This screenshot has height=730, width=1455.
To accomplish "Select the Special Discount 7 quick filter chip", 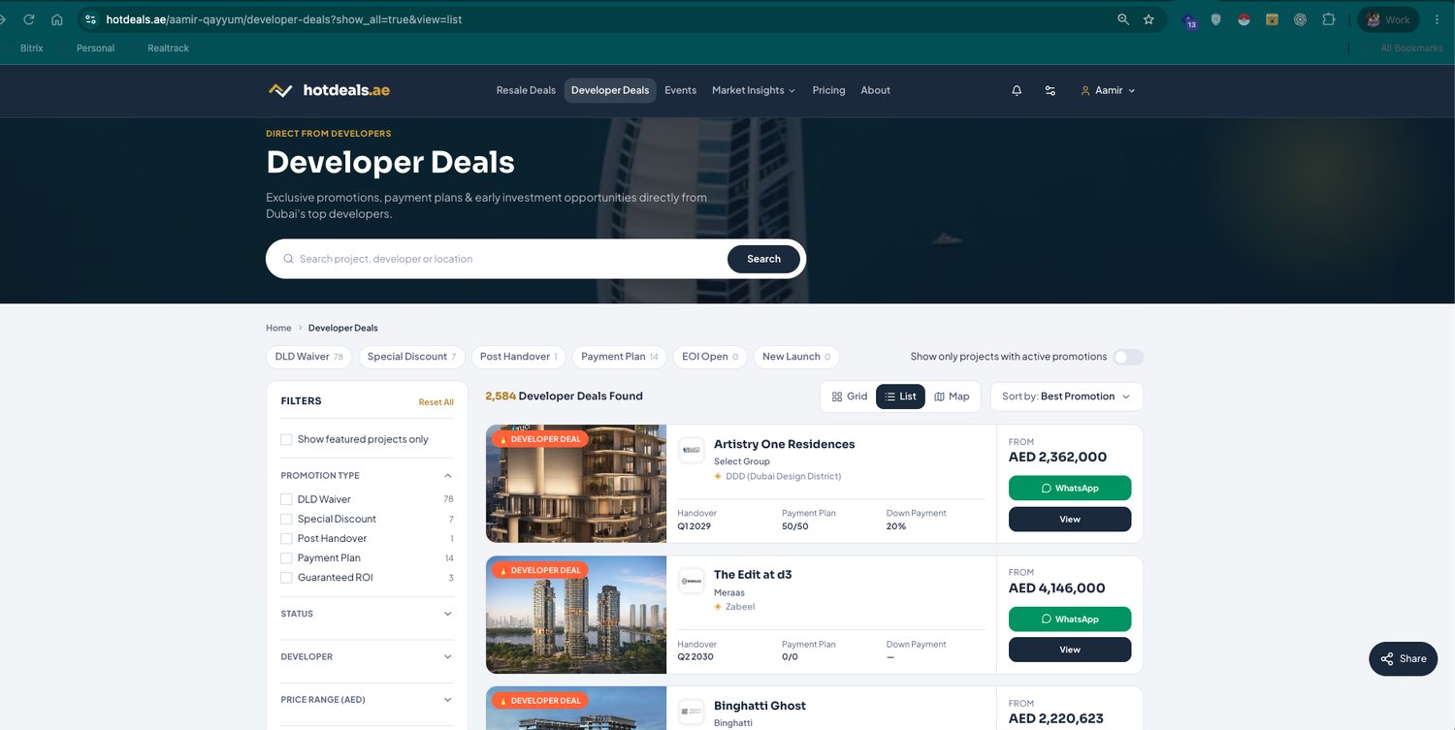I will coord(411,357).
